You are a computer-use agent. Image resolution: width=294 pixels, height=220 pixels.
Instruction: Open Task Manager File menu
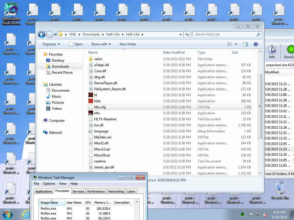[36, 184]
